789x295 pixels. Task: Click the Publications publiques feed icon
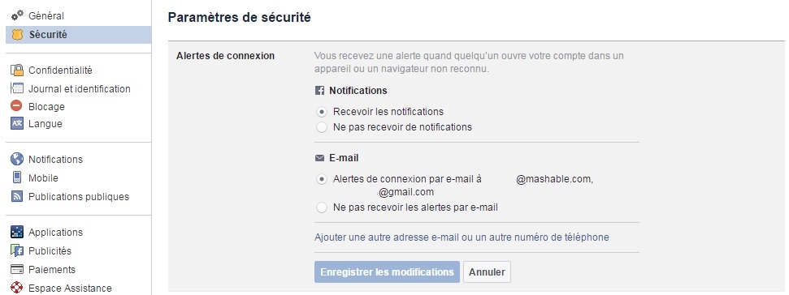pos(17,197)
